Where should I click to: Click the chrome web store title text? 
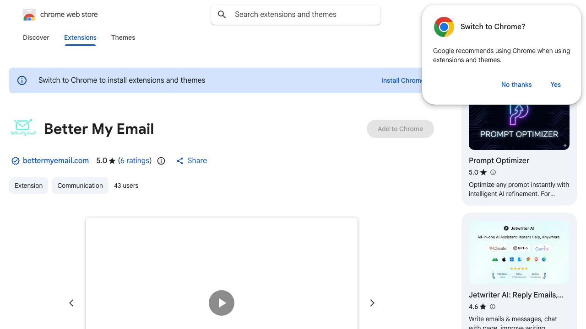click(69, 15)
